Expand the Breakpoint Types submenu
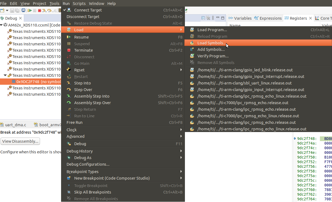The width and height of the screenshot is (332, 202). tap(82, 172)
